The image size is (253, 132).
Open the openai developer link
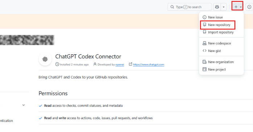tap(120, 64)
